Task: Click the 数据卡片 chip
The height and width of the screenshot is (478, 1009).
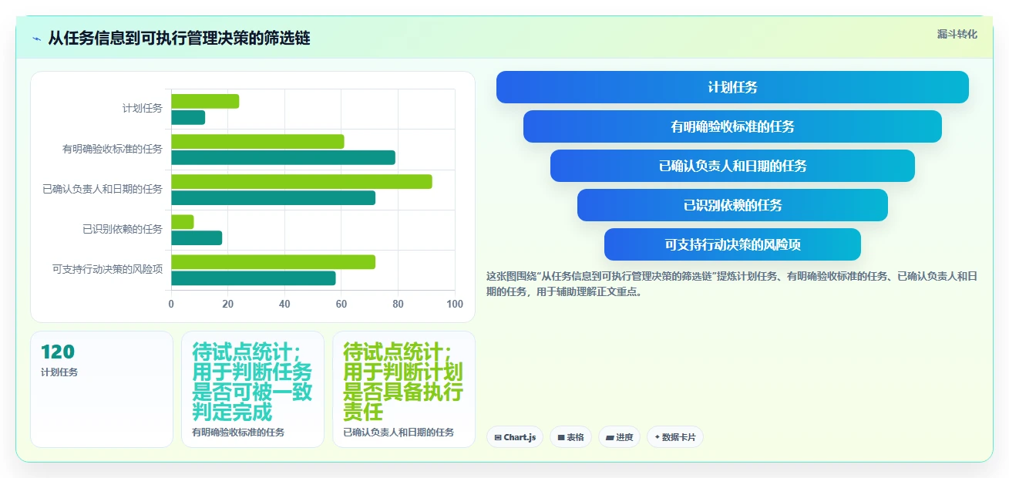Action: (x=675, y=437)
